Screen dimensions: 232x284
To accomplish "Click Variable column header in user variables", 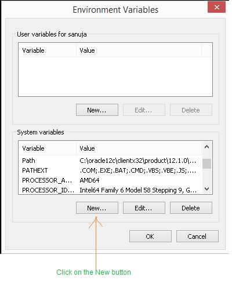I will 48,50.
